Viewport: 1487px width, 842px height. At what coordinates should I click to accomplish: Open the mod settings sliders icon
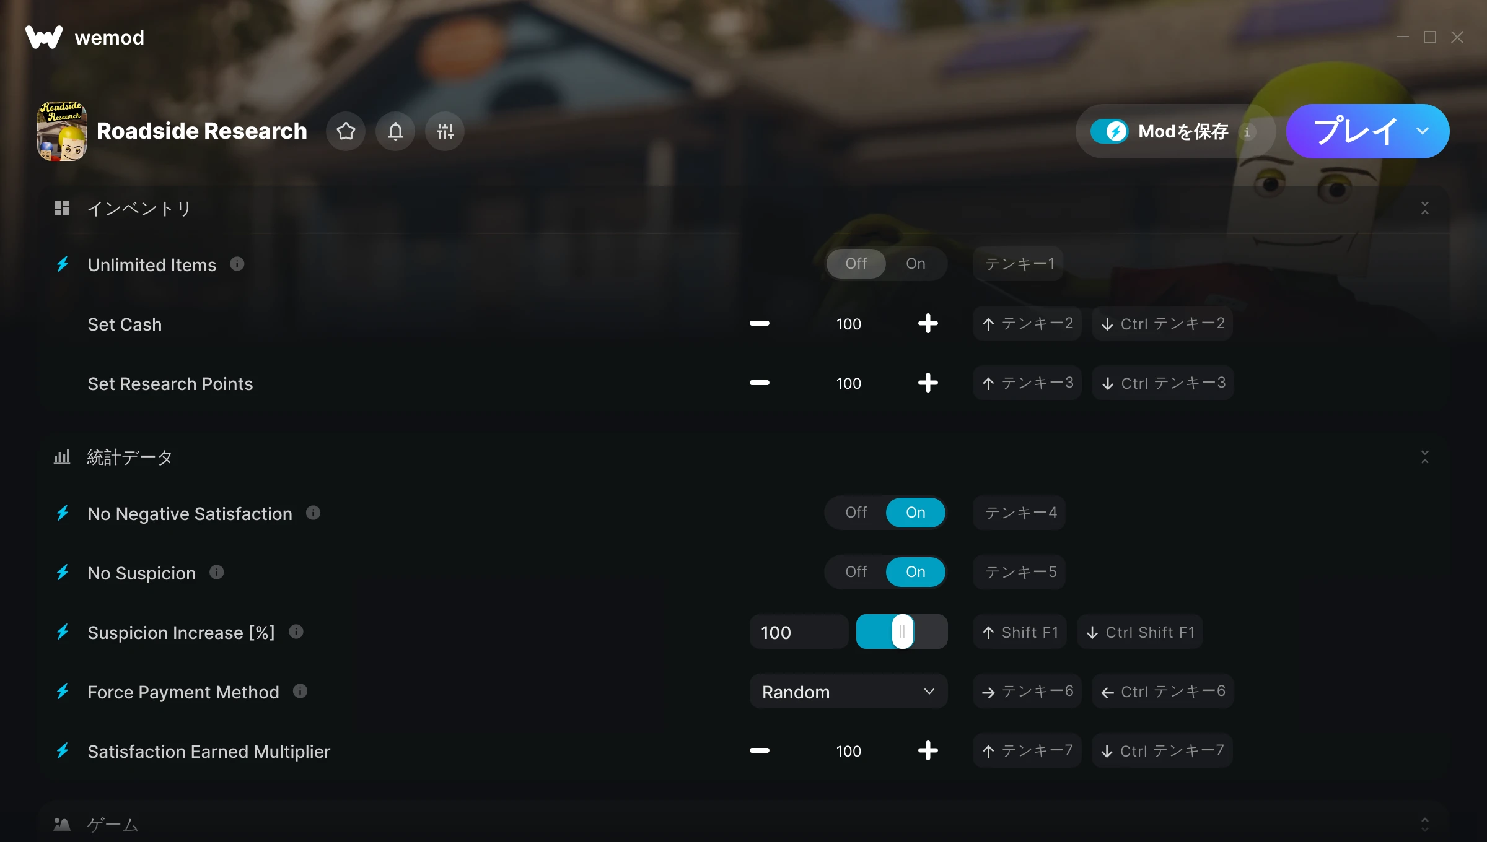(x=445, y=131)
